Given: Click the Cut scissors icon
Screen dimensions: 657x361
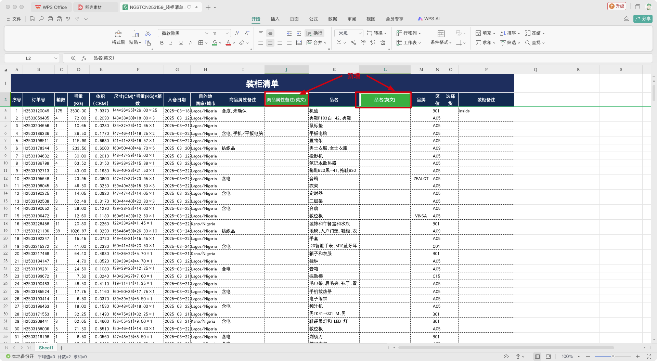Looking at the screenshot, I should click(x=148, y=33).
